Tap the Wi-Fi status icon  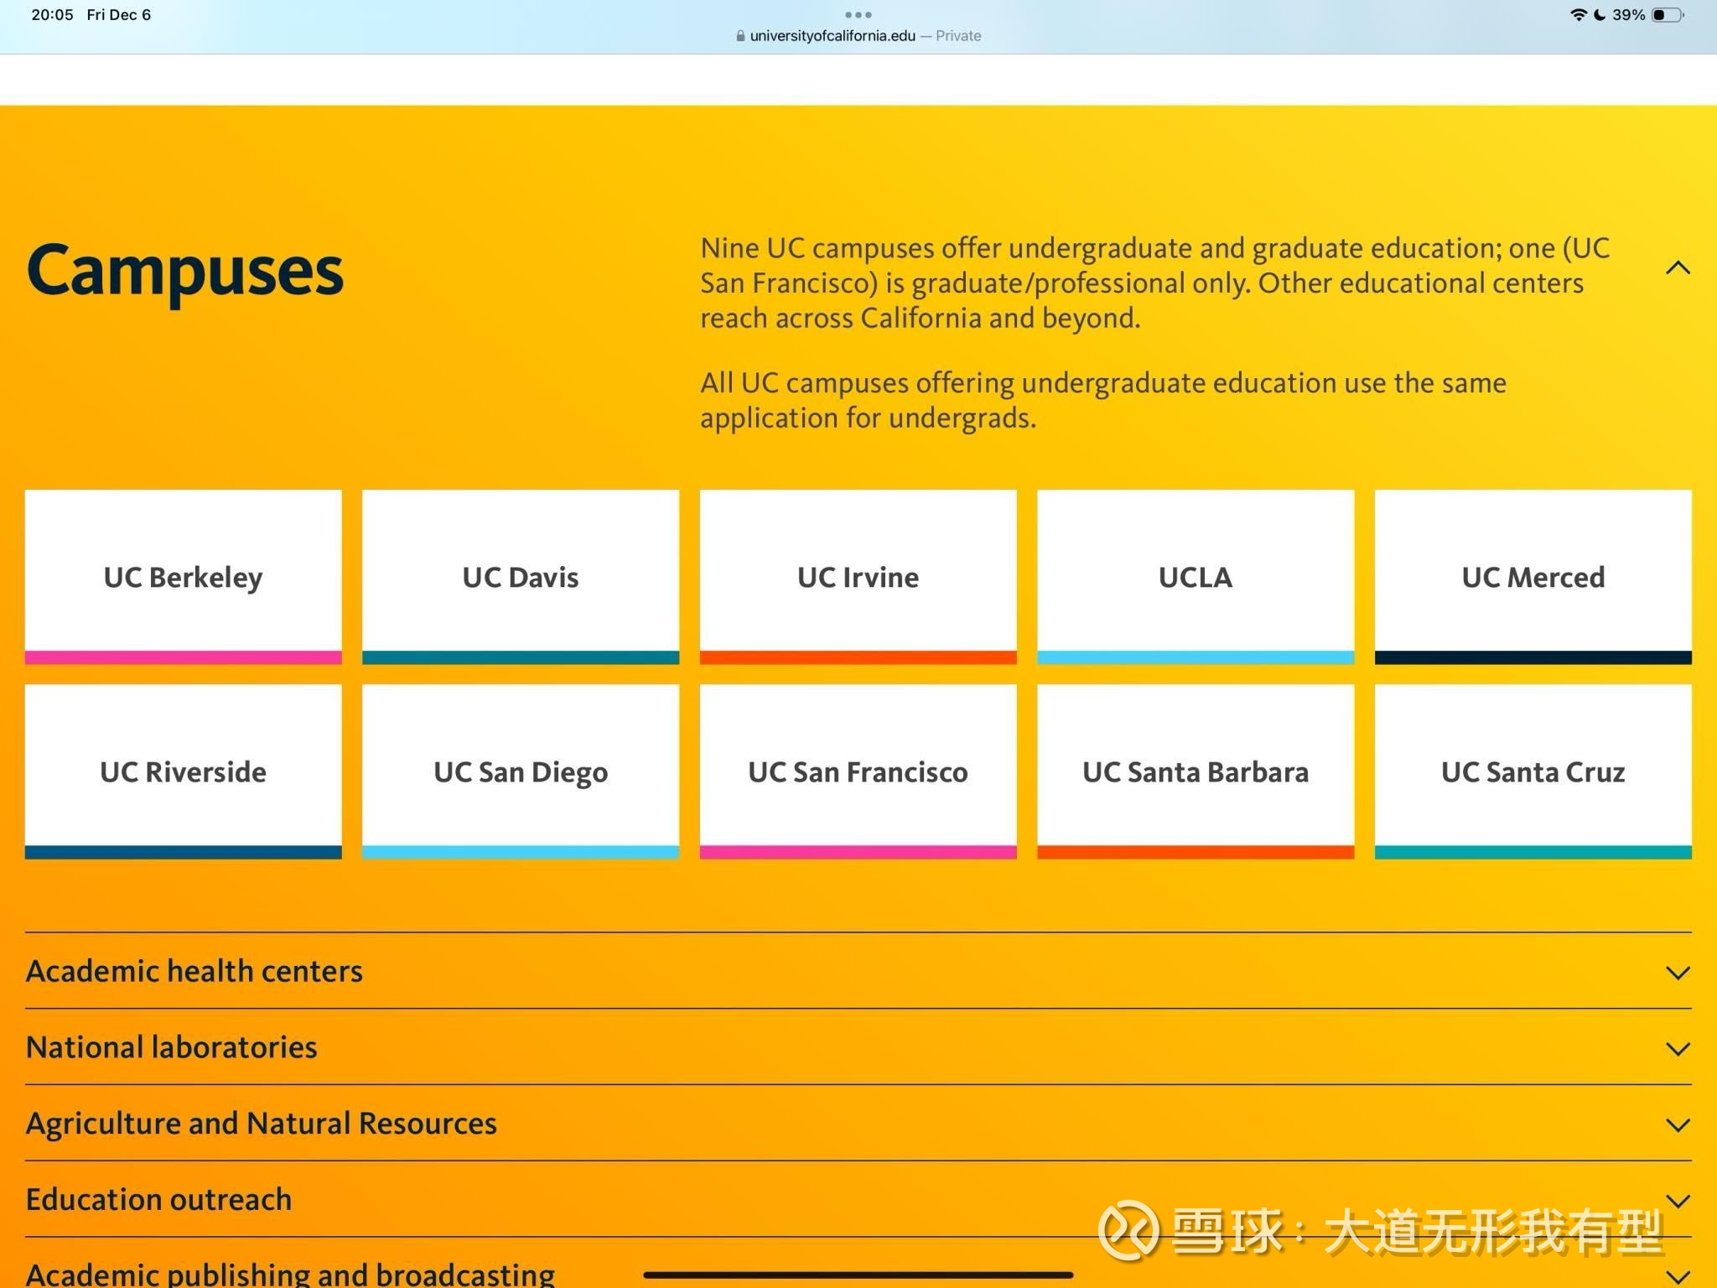(x=1578, y=14)
